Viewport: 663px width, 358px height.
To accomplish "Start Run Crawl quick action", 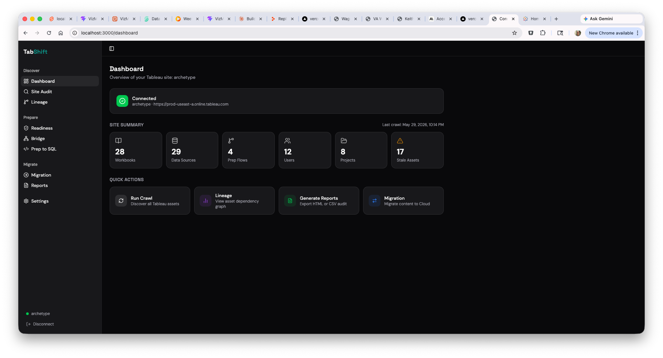I will 150,201.
